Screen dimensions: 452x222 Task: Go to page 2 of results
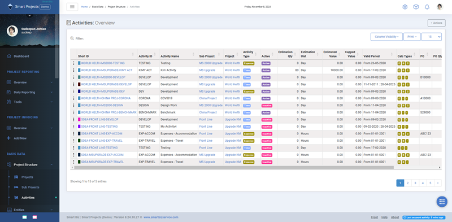(x=407, y=183)
